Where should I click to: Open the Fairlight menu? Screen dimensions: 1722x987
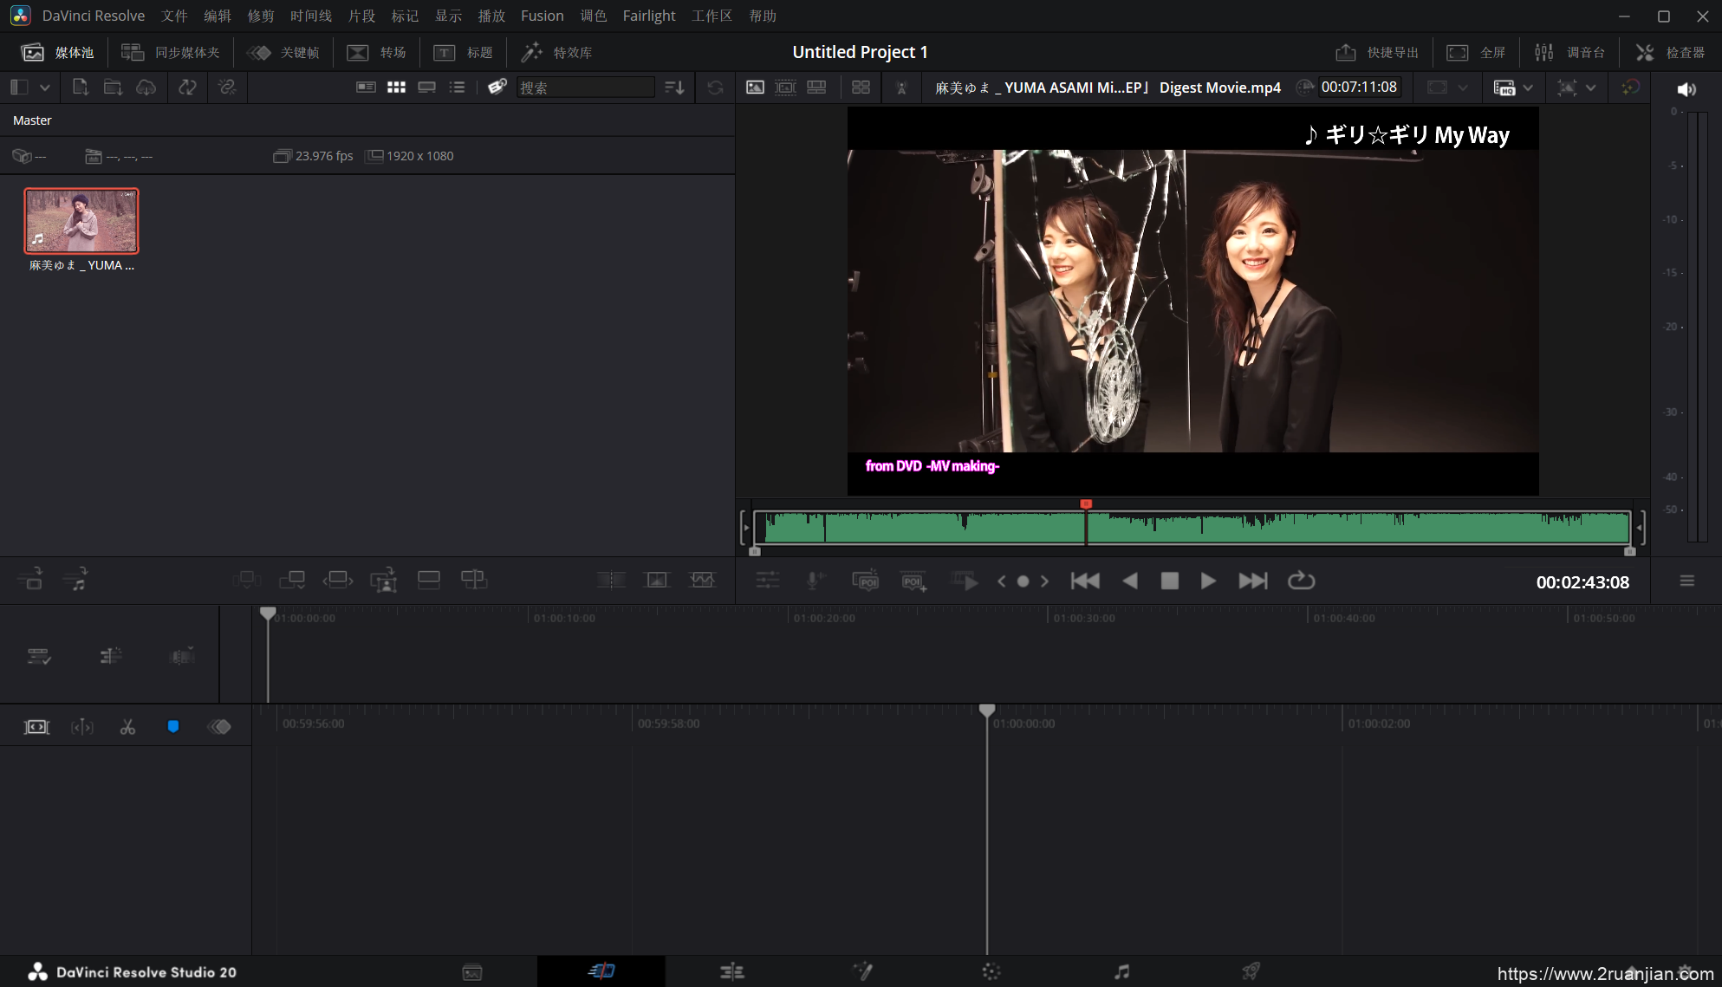coord(649,16)
